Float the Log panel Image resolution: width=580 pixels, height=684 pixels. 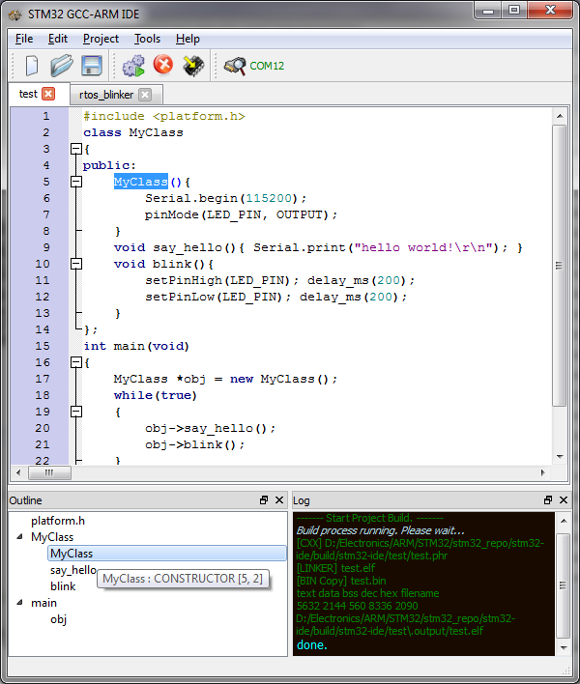548,500
